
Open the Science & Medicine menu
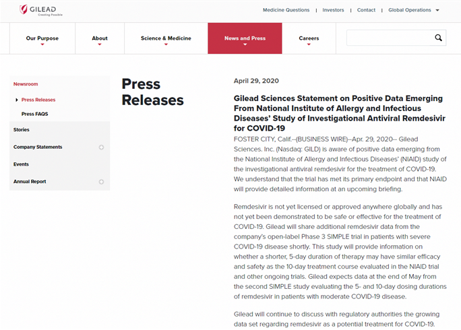pyautogui.click(x=166, y=38)
